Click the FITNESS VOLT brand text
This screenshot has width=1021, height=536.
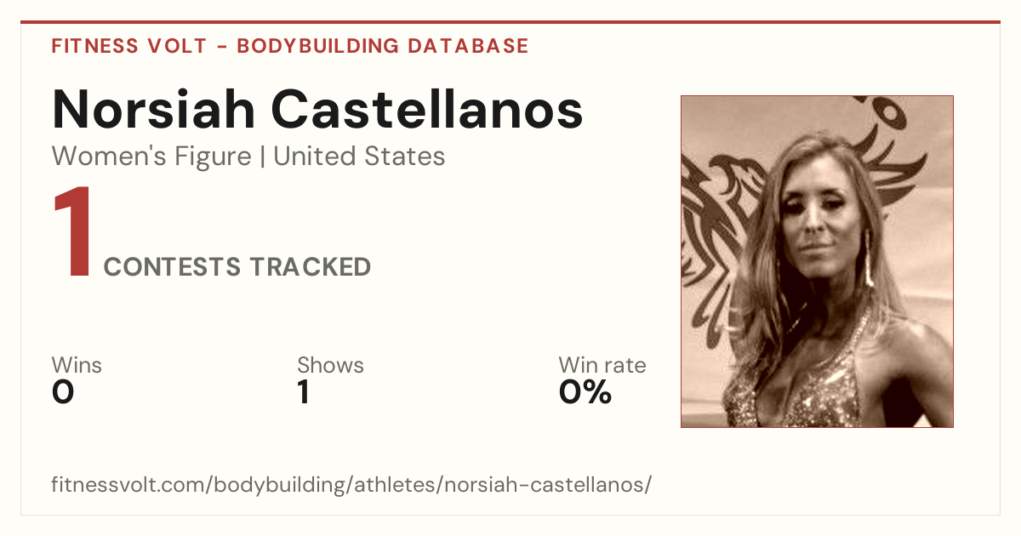pyautogui.click(x=128, y=46)
